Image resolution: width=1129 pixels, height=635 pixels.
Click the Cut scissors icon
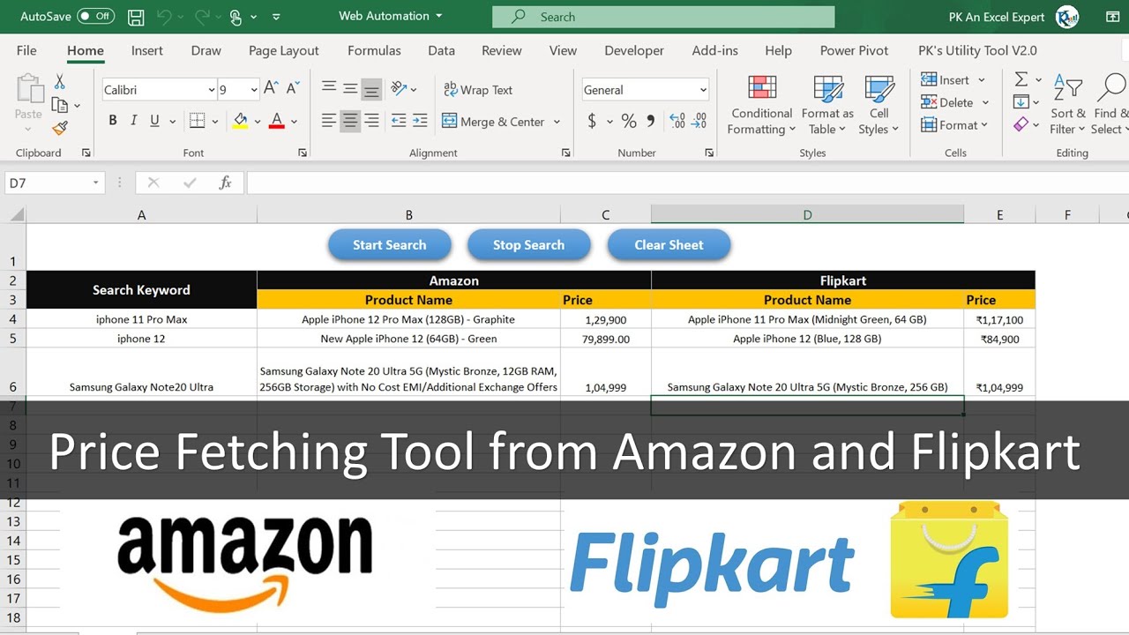[60, 82]
